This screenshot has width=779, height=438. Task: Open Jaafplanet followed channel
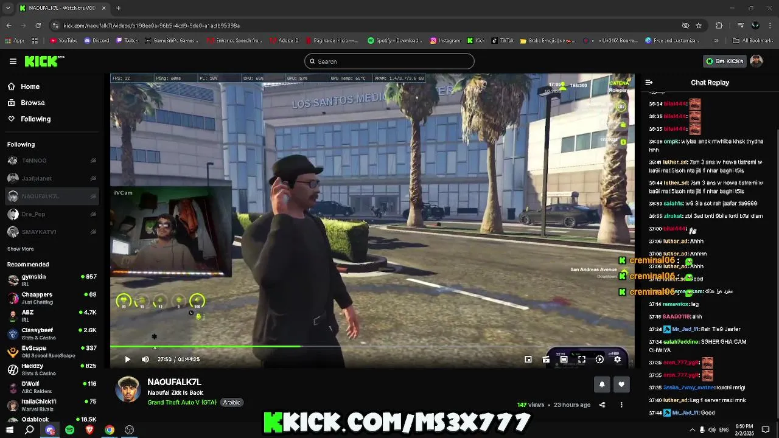tap(52, 178)
